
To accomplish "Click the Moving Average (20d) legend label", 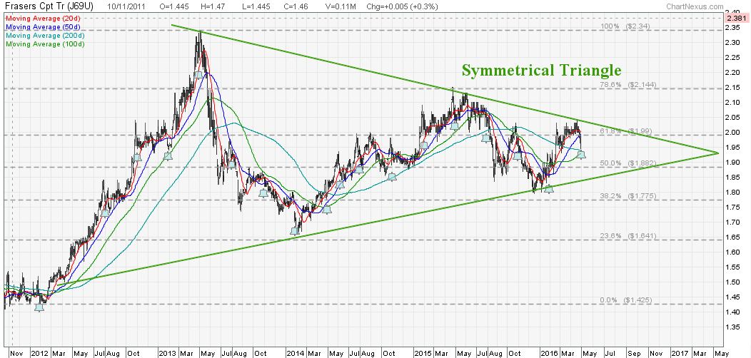I will 44,19.
